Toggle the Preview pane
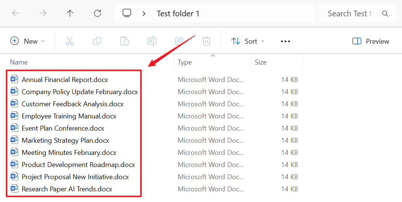 tap(370, 41)
